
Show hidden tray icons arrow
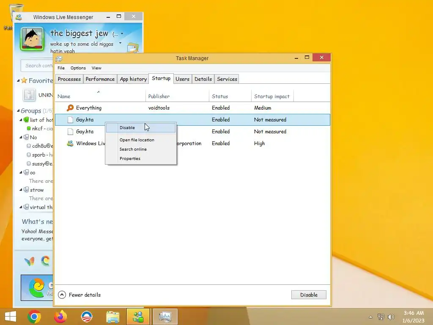[x=370, y=317]
